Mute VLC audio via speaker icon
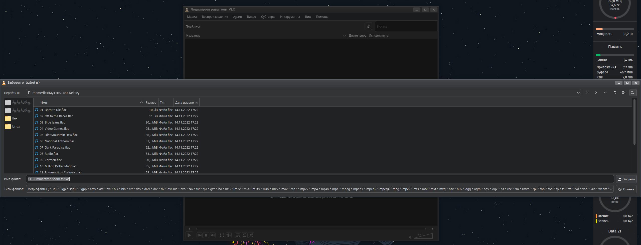This screenshot has height=245, width=641. coord(410,237)
